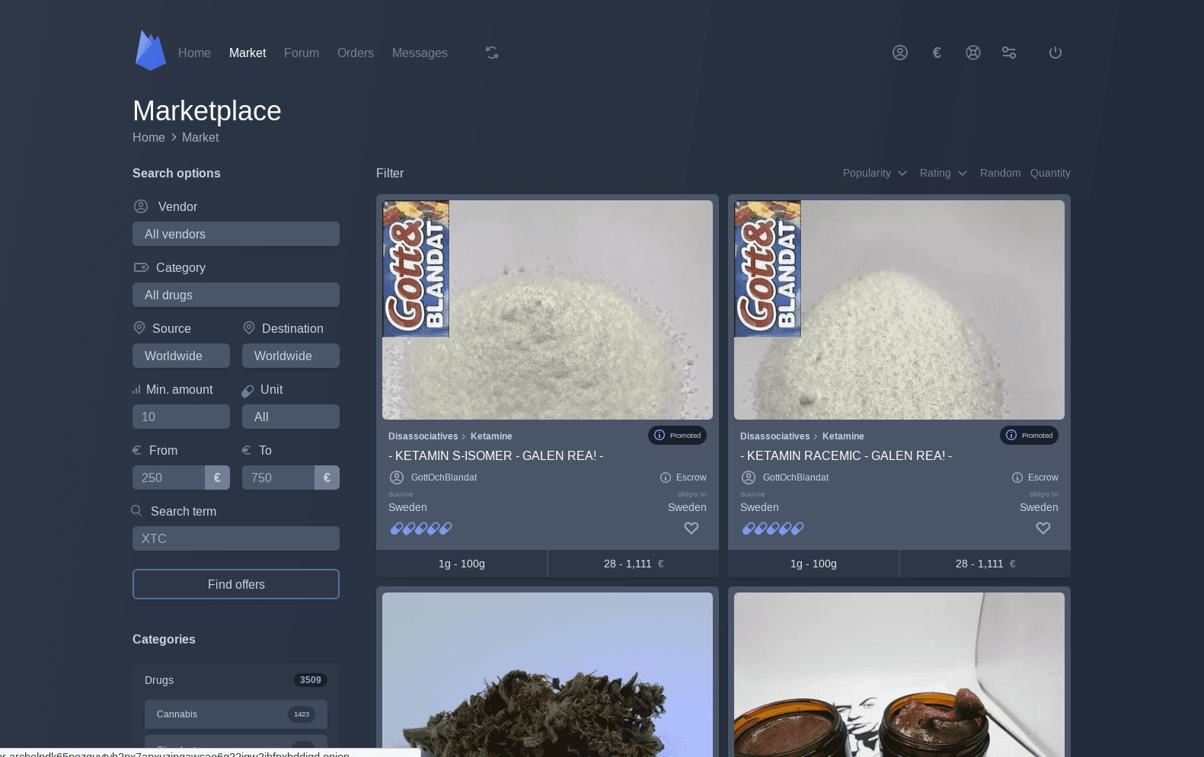Focus the From price input field
Screen dimensions: 1204x757
[x=169, y=478]
